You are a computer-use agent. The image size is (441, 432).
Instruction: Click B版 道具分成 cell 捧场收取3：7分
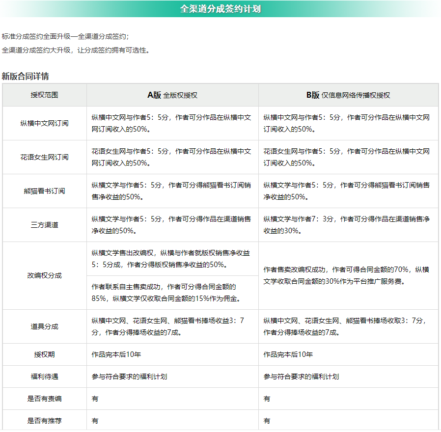(x=348, y=326)
